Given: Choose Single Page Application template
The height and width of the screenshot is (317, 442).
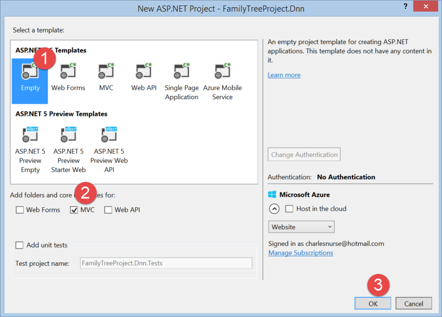Looking at the screenshot, I should (x=182, y=82).
